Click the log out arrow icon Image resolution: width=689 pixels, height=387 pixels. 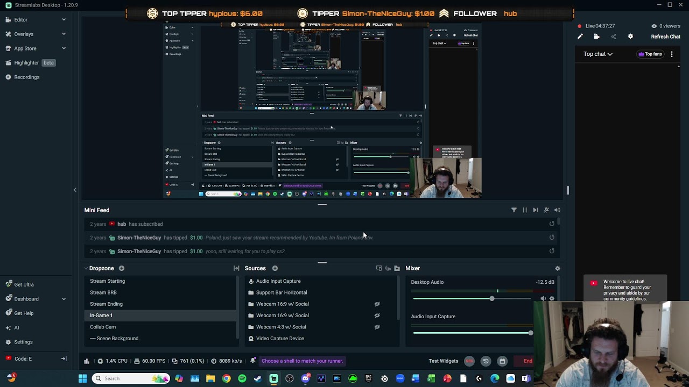tap(64, 359)
